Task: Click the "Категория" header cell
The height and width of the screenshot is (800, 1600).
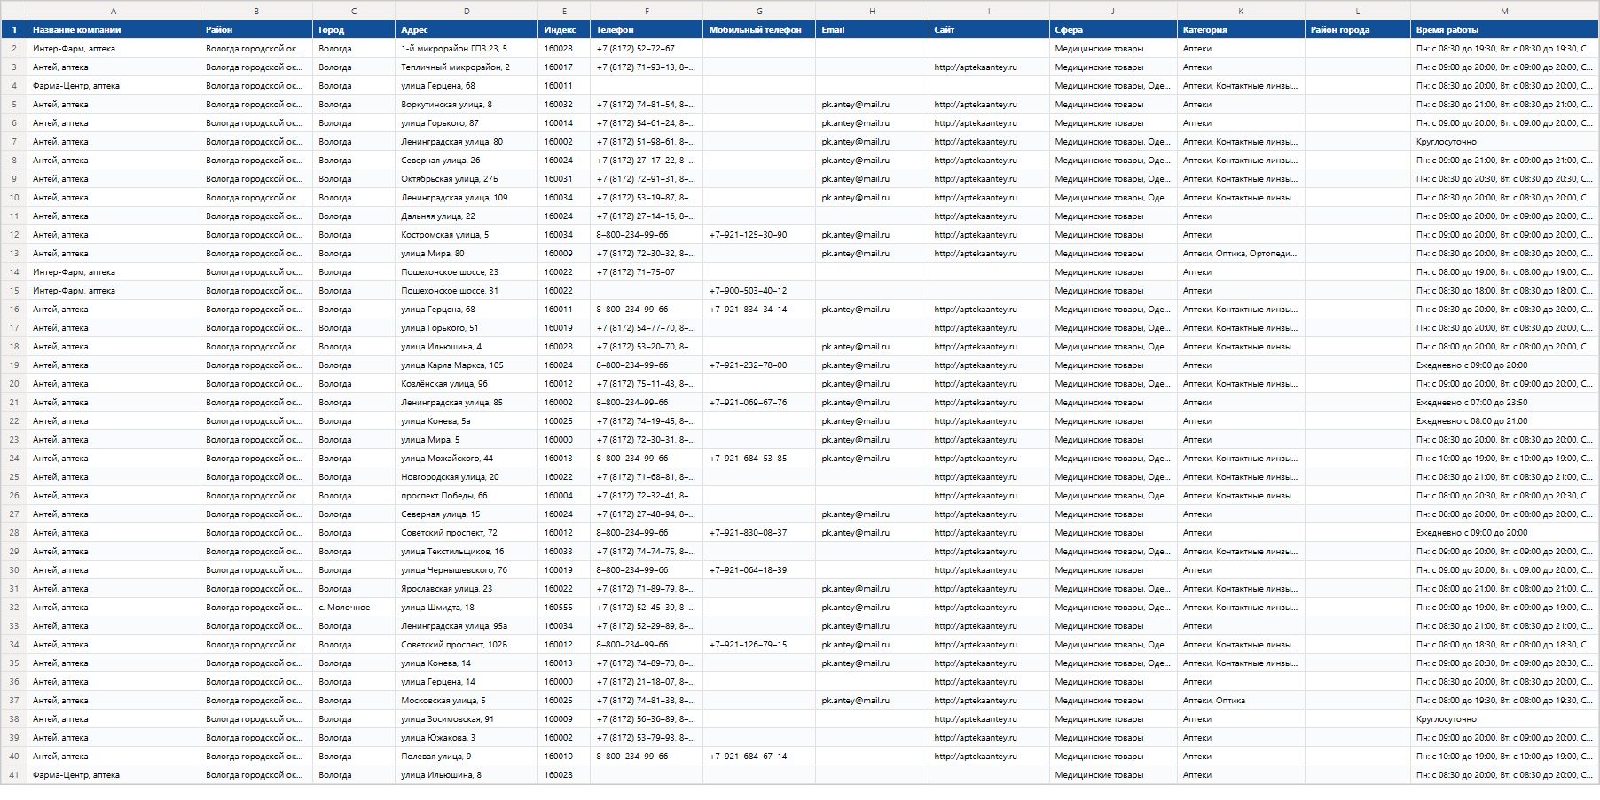Action: (x=1241, y=30)
